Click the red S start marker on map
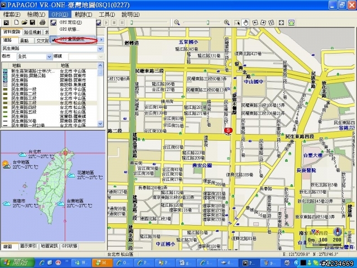The image size is (357, 268). pos(228,131)
